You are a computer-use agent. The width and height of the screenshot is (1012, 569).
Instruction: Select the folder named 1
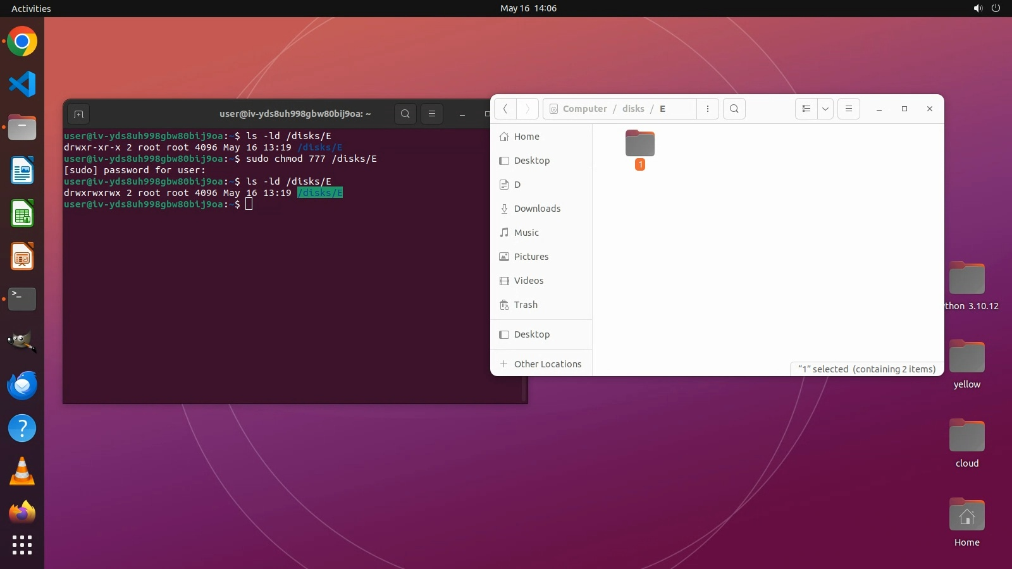(640, 145)
